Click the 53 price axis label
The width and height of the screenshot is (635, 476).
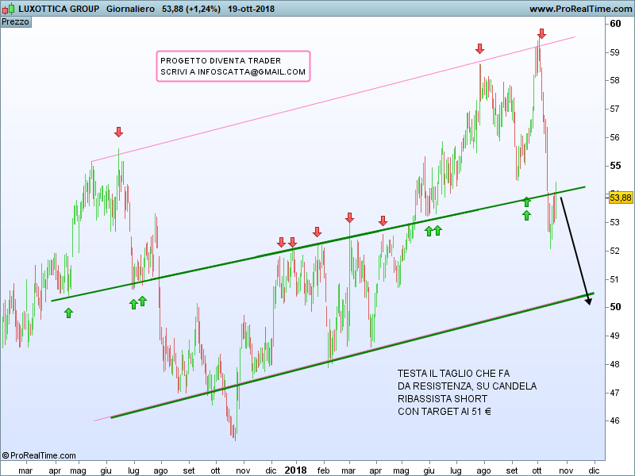click(614, 222)
